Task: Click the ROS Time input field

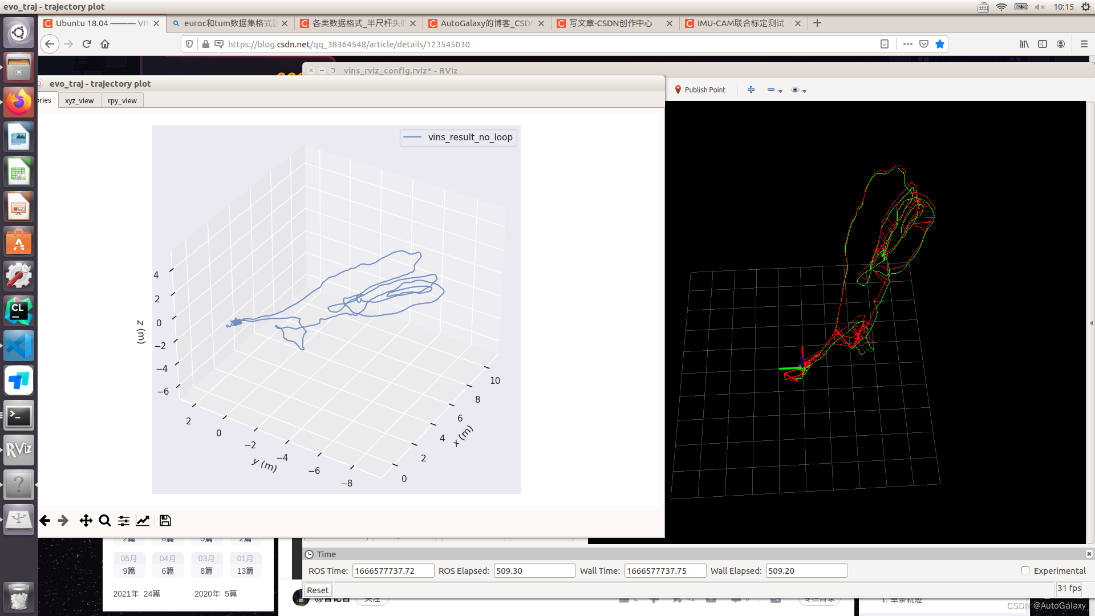Action: [x=393, y=570]
